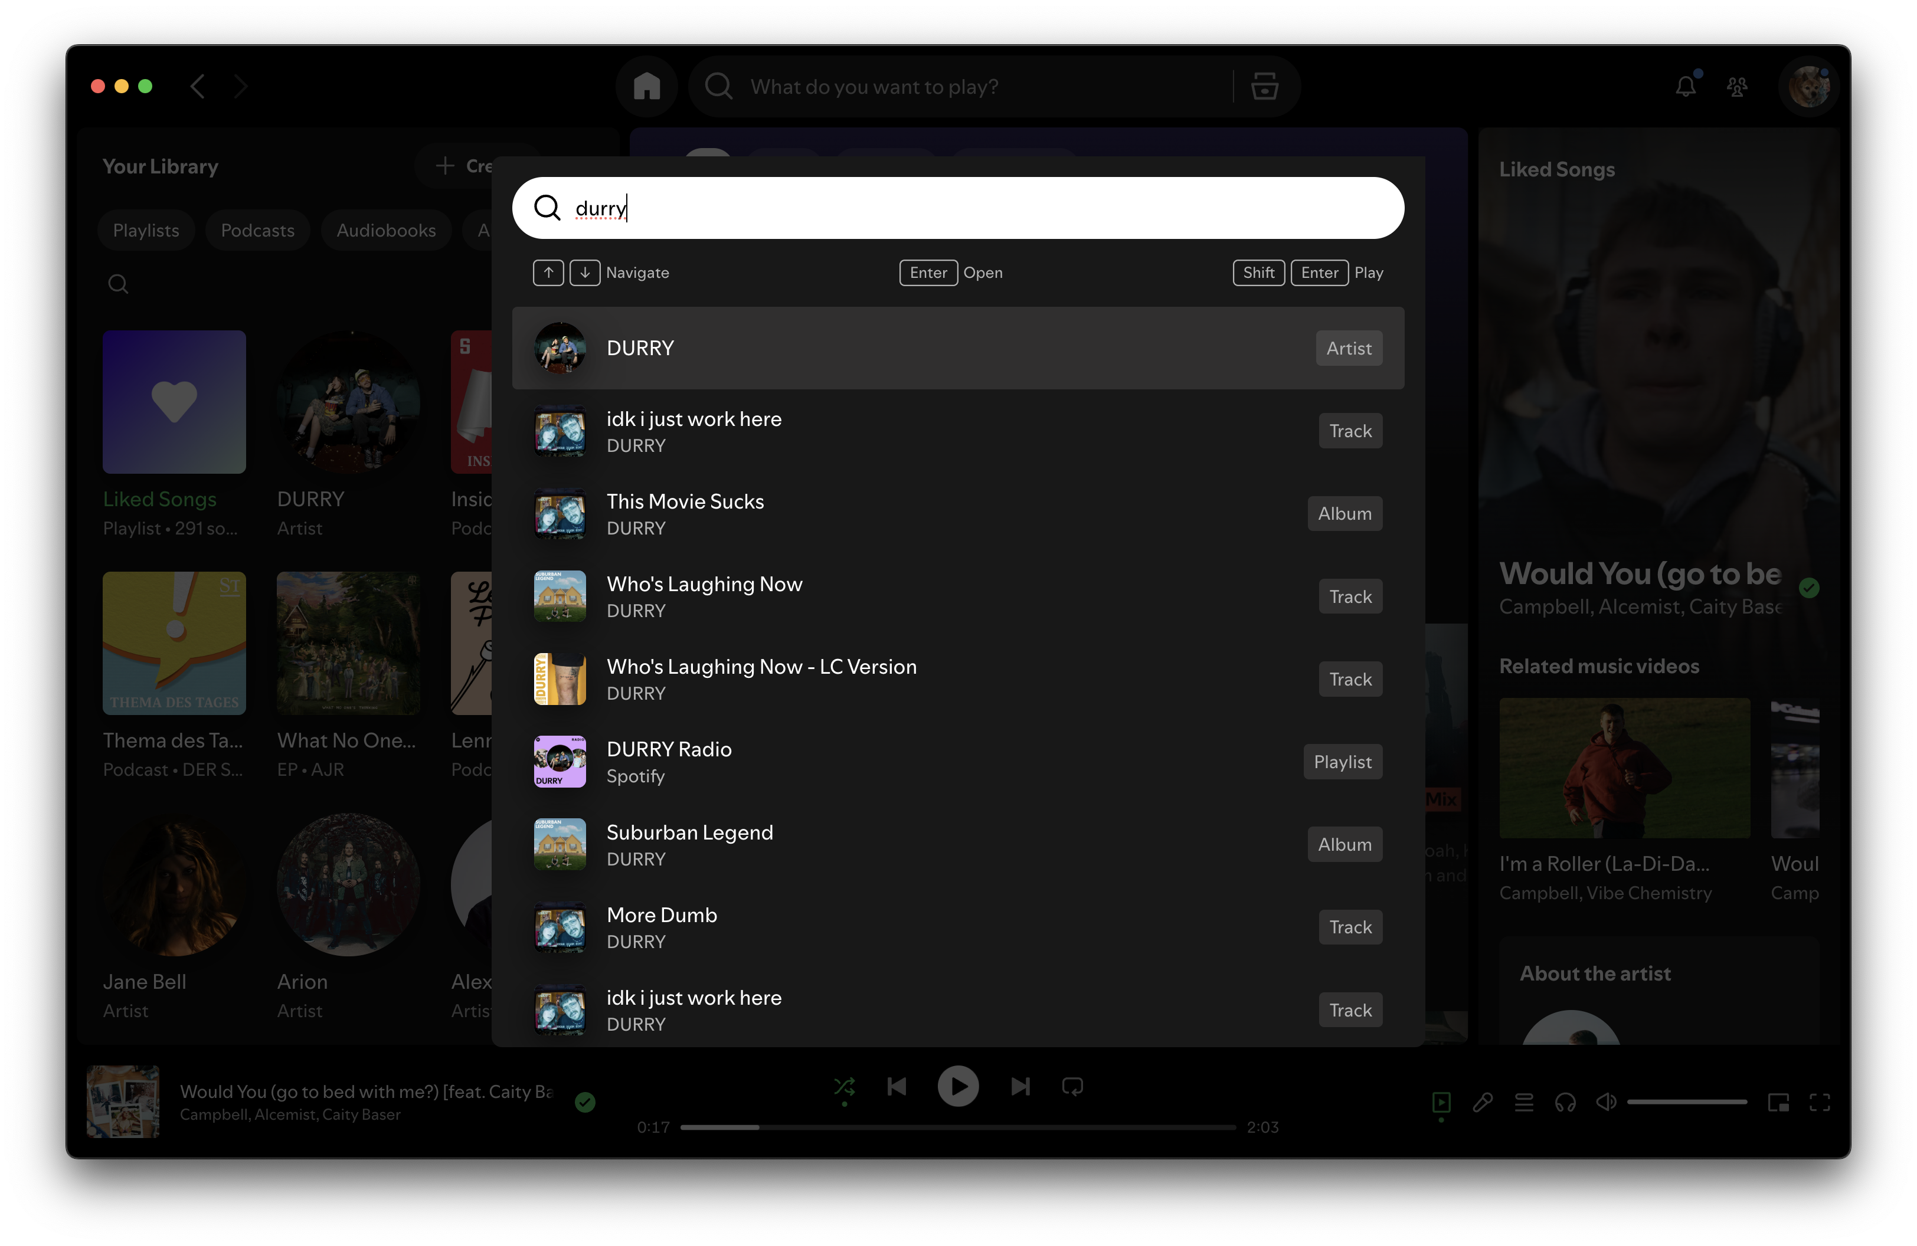Open the Jane Bell artist tile
Viewport: 1917px width, 1246px height.
click(174, 917)
